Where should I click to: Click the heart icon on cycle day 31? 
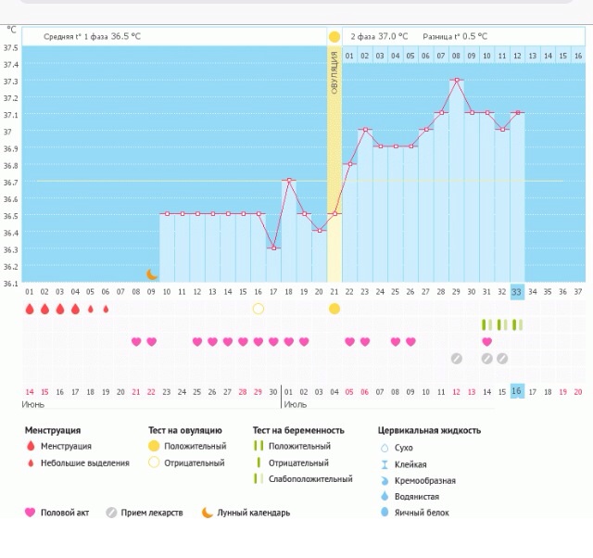coord(486,342)
